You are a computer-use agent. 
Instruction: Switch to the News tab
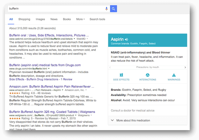coord(54,19)
